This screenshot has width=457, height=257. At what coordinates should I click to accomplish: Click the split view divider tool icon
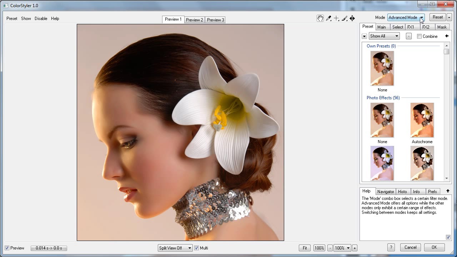pos(352,19)
